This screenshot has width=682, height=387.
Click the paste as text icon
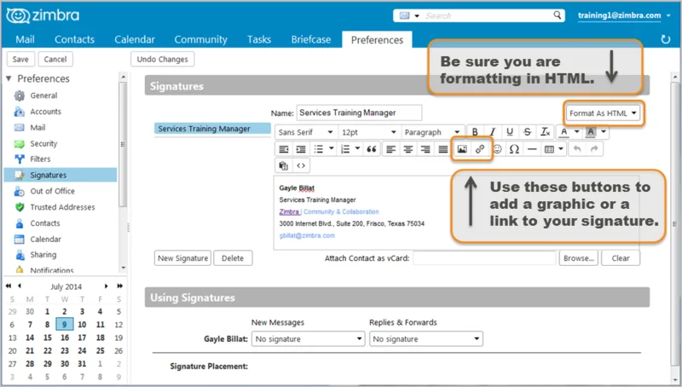tap(284, 165)
